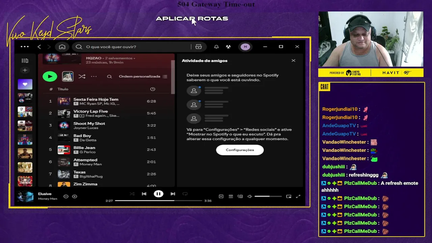Open notifications bell
The width and height of the screenshot is (432, 243).
216,47
